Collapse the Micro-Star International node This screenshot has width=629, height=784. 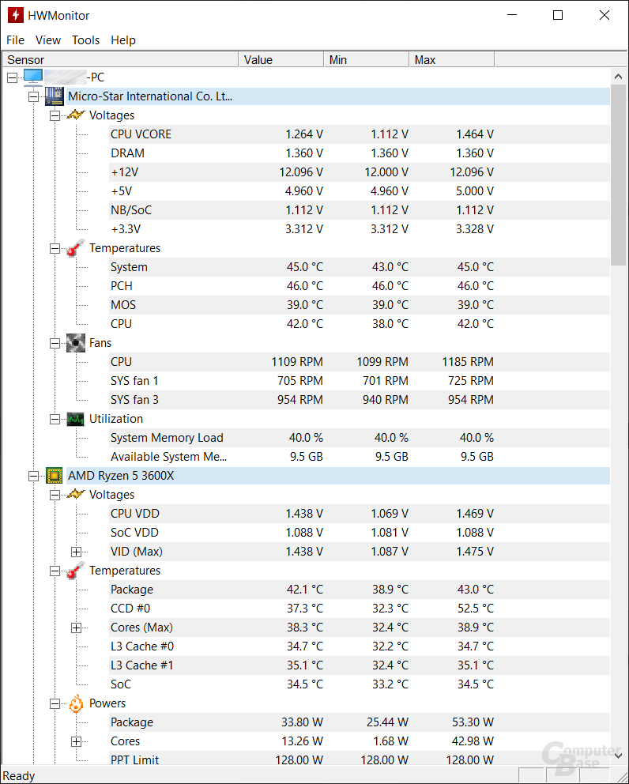coord(33,96)
